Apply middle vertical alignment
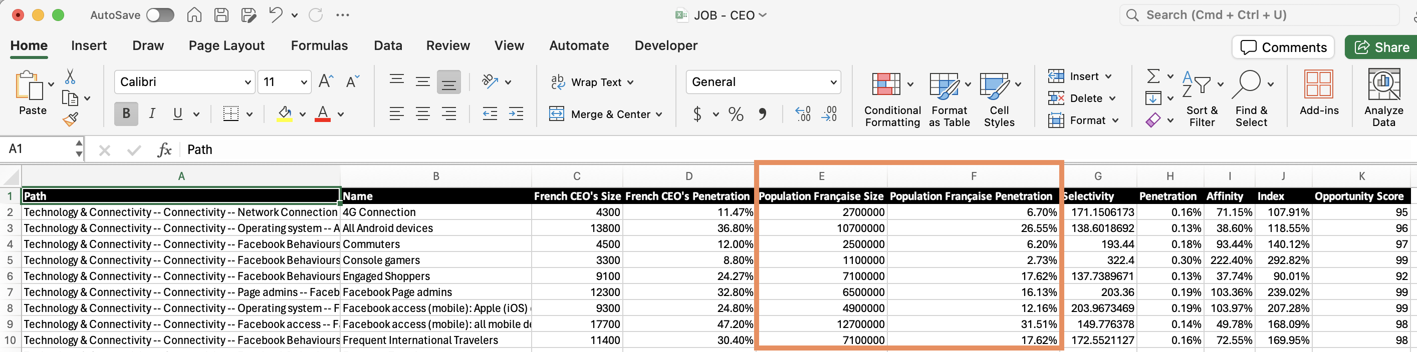 pyautogui.click(x=423, y=82)
